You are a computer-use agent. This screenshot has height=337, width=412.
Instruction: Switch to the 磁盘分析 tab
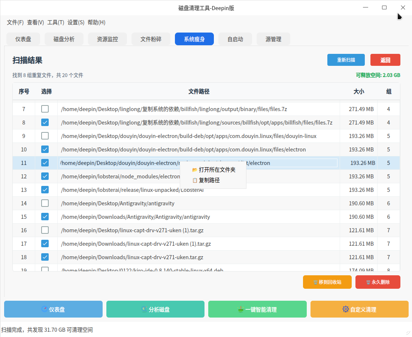pos(64,39)
